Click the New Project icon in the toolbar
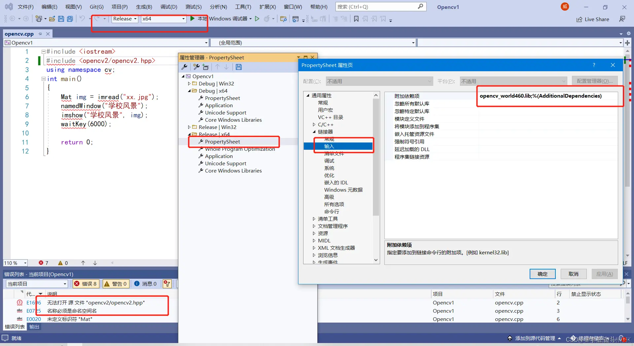The height and width of the screenshot is (346, 634). 39,19
